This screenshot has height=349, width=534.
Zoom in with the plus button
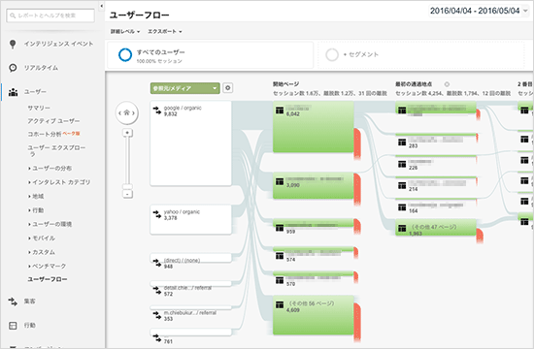[x=127, y=133]
